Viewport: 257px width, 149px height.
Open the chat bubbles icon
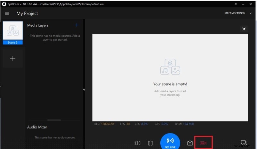(x=244, y=143)
